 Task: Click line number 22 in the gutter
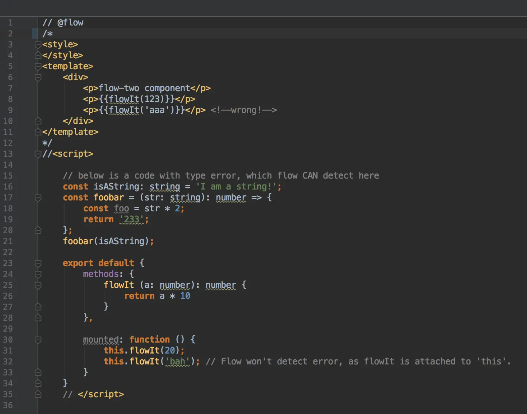point(8,252)
